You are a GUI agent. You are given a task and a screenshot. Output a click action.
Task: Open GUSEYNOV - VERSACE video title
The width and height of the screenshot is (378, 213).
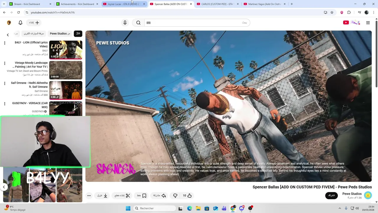coord(30,105)
